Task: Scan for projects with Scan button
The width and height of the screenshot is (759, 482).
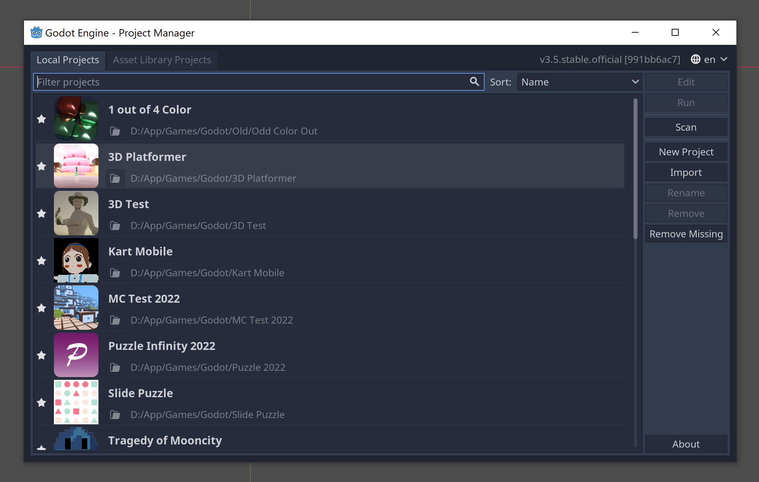Action: 686,127
